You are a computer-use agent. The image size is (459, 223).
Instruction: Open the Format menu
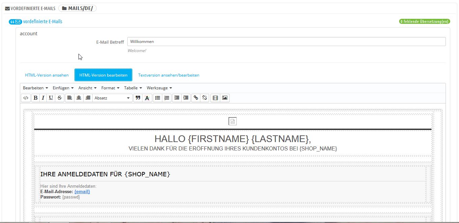pos(110,88)
